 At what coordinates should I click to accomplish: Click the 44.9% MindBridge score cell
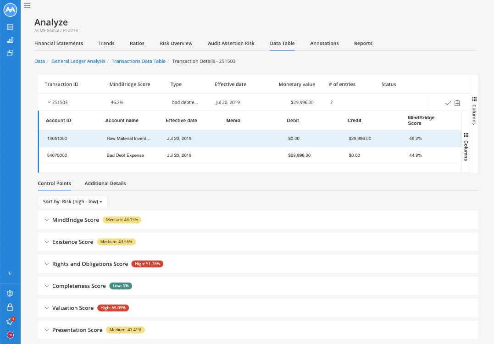pyautogui.click(x=416, y=155)
